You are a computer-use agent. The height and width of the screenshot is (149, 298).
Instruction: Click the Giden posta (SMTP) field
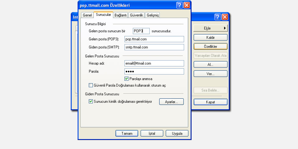[x=154, y=47]
